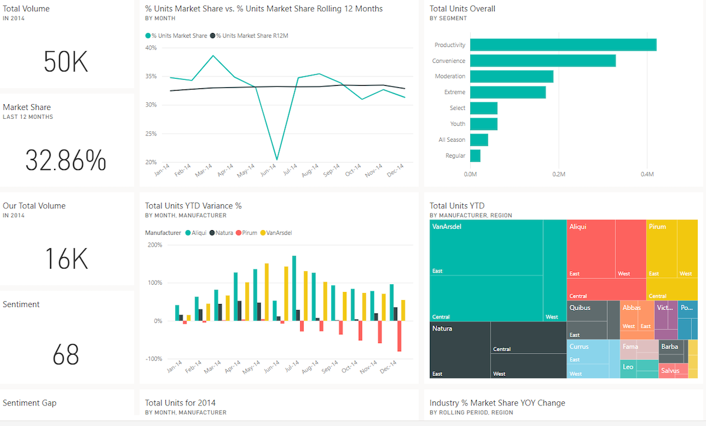
Task: Click the Productivity segment bar
Action: click(562, 44)
